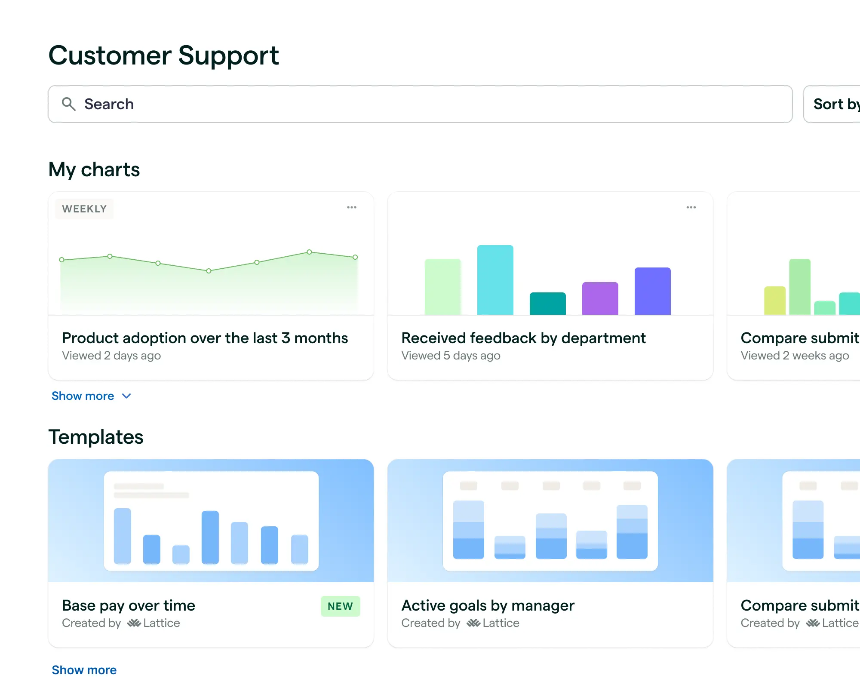Click the Lattice logo next to Base pay template
Screen dimensions: 860x688
(134, 623)
